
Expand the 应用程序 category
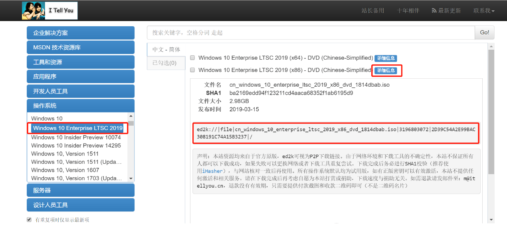81,76
